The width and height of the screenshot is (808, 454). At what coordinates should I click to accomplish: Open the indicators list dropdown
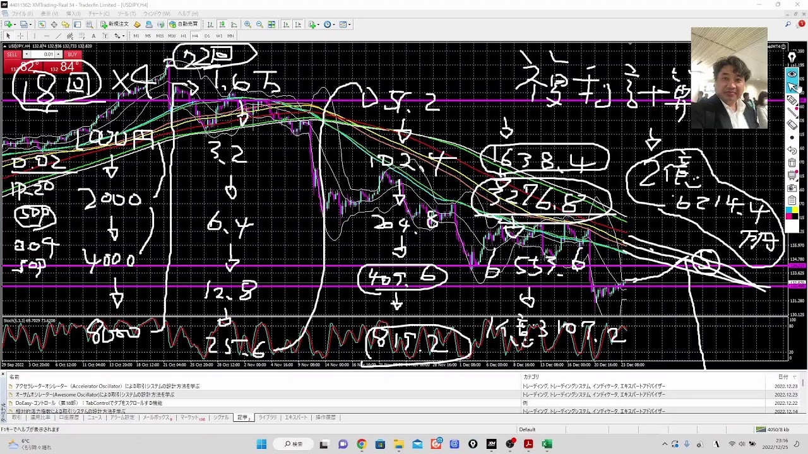313,25
